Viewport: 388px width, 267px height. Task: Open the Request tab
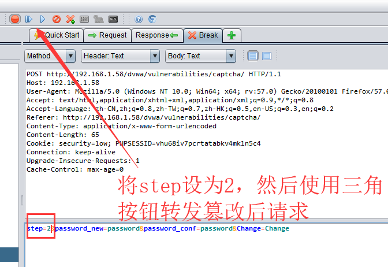[107, 35]
